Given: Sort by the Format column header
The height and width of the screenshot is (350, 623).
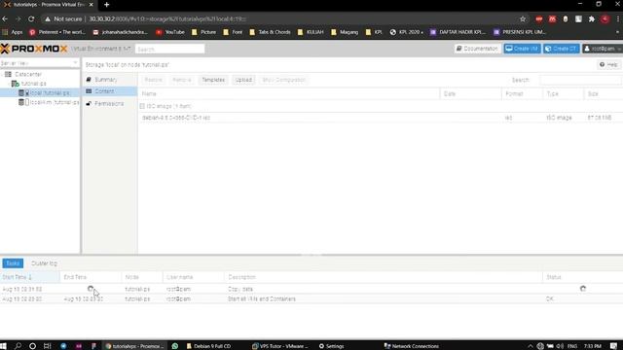Looking at the screenshot, I should click(x=522, y=93).
